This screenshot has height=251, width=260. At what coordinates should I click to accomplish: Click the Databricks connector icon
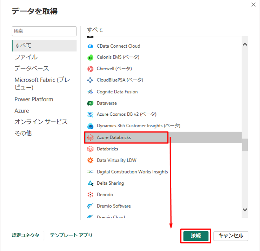pos(90,149)
